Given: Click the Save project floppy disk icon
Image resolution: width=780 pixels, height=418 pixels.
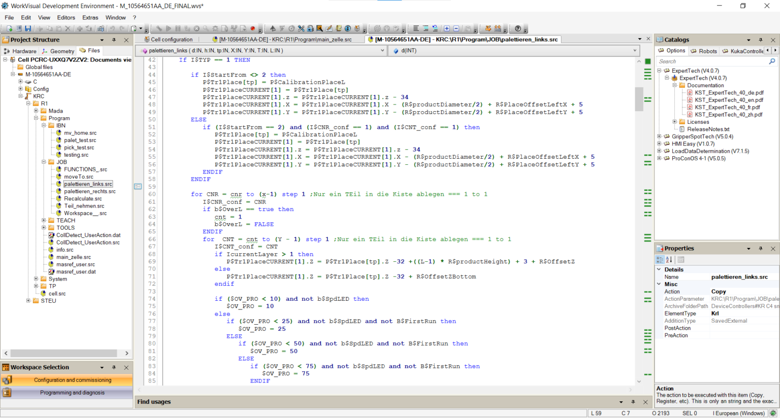Looking at the screenshot, I should [x=28, y=28].
